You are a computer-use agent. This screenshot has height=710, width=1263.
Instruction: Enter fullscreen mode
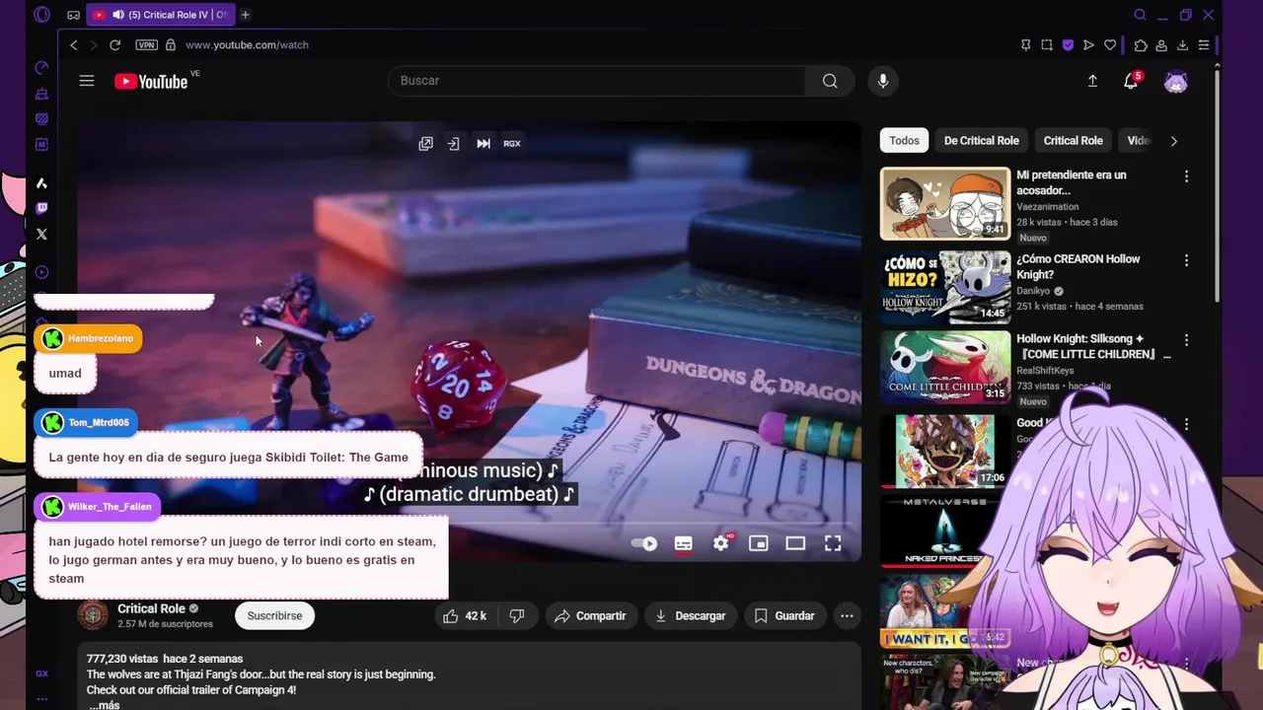833,543
